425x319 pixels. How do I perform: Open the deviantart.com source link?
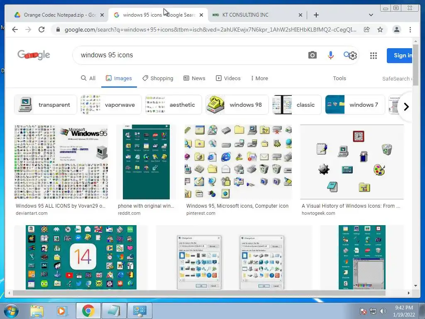coord(32,213)
